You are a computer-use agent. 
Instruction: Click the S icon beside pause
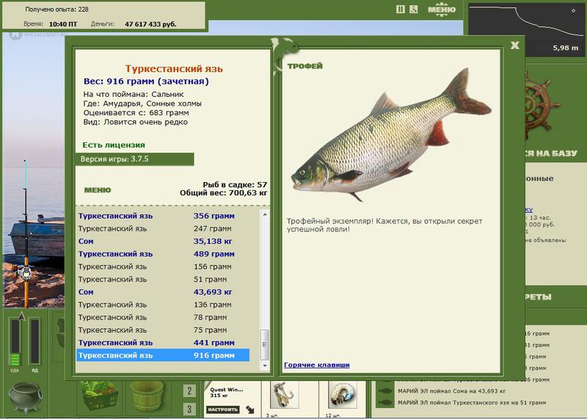click(413, 10)
